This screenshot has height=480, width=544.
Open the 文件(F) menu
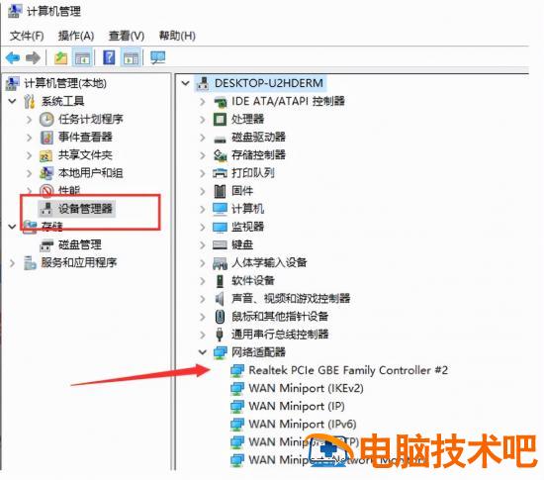[27, 36]
